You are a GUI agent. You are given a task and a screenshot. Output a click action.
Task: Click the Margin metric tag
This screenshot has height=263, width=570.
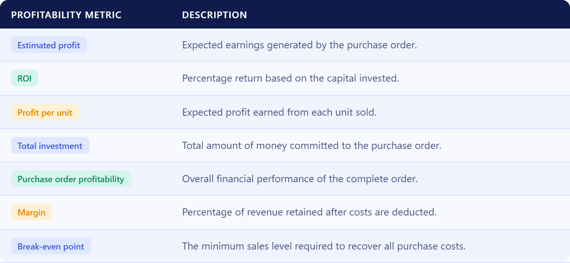(32, 212)
